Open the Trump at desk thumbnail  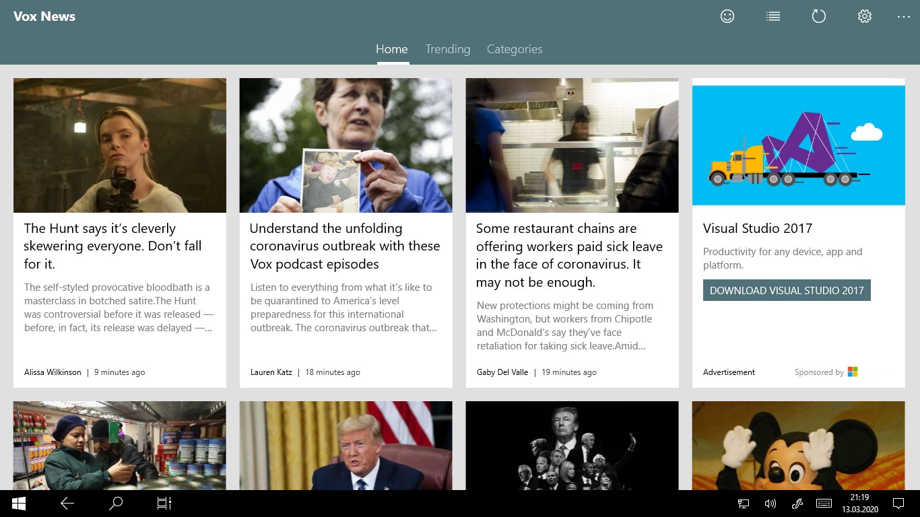click(346, 446)
